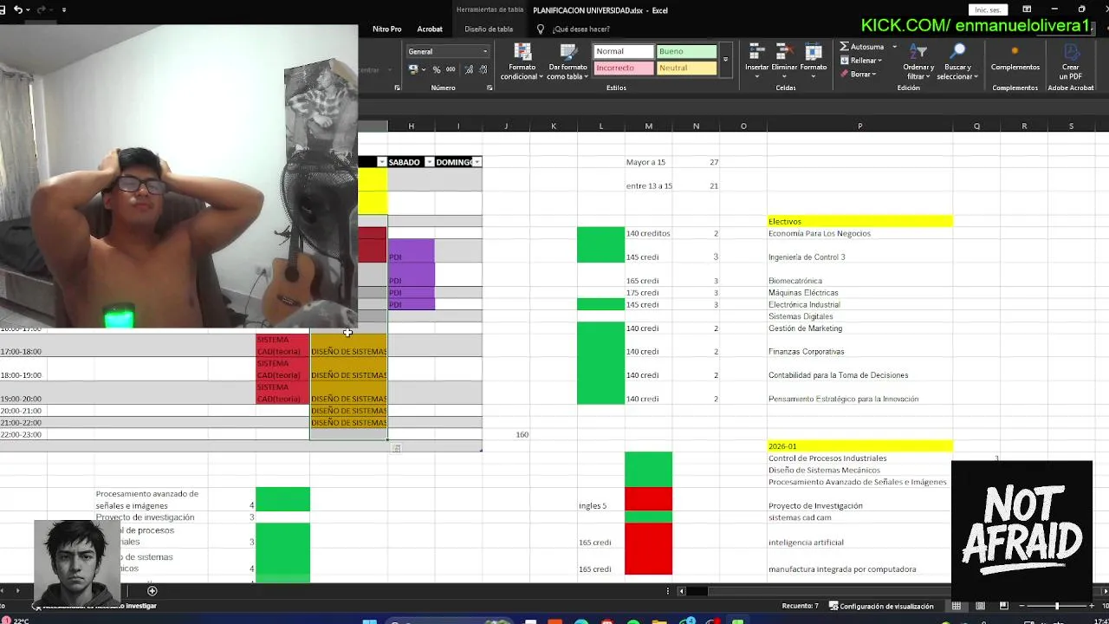The height and width of the screenshot is (624, 1109).
Task: Open Dar formato como tabla gallery
Action: point(567,62)
